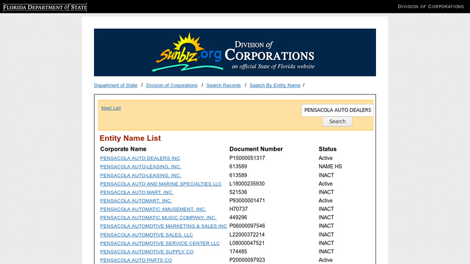This screenshot has height=264, width=470.
Task: Open Search By Entity Name breadcrumb
Action: (275, 85)
